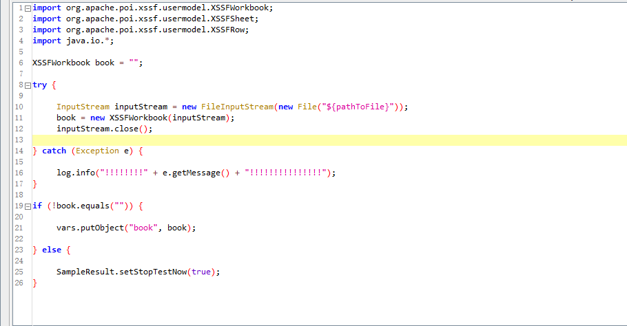Image resolution: width=627 pixels, height=326 pixels.
Task: Click 'XSSFRow' in the import on line 3
Action: tap(227, 30)
